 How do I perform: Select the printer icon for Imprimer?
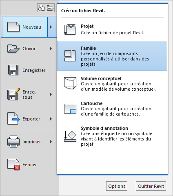point(13,142)
